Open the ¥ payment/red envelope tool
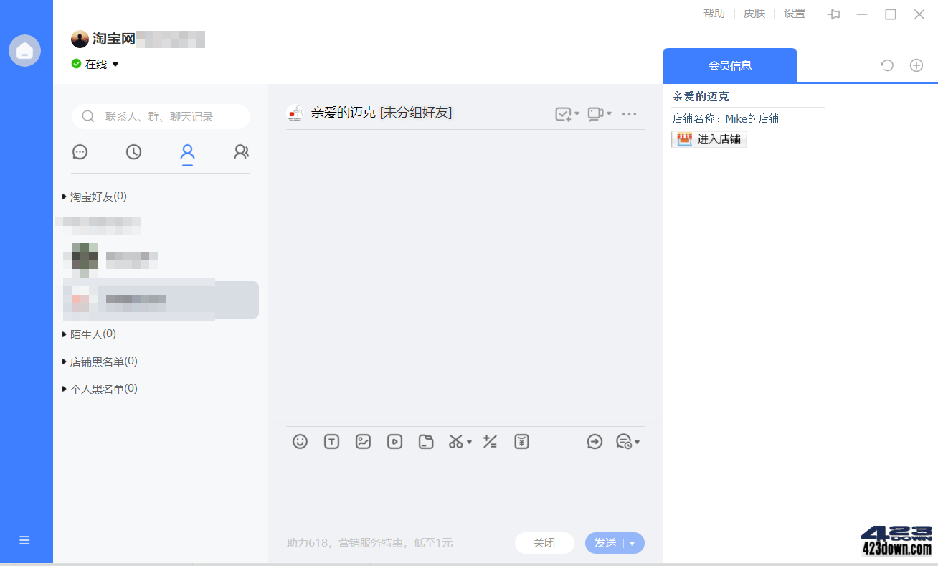The width and height of the screenshot is (938, 566). tap(521, 441)
